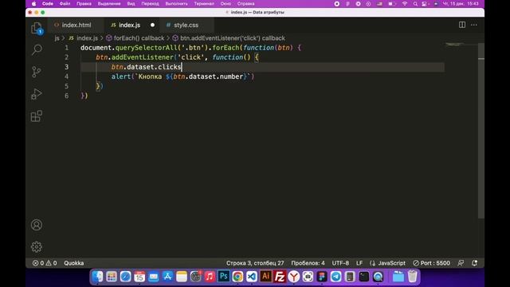
Task: Open the Правка menu
Action: tap(84, 3)
